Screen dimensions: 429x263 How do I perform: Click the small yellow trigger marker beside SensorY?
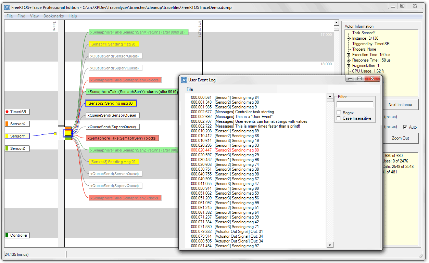click(55, 134)
